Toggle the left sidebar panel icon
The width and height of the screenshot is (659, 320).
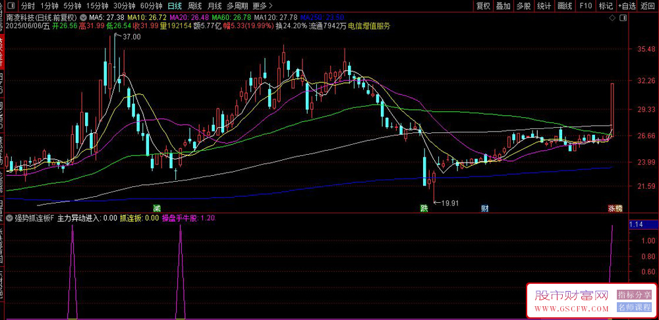click(10, 6)
